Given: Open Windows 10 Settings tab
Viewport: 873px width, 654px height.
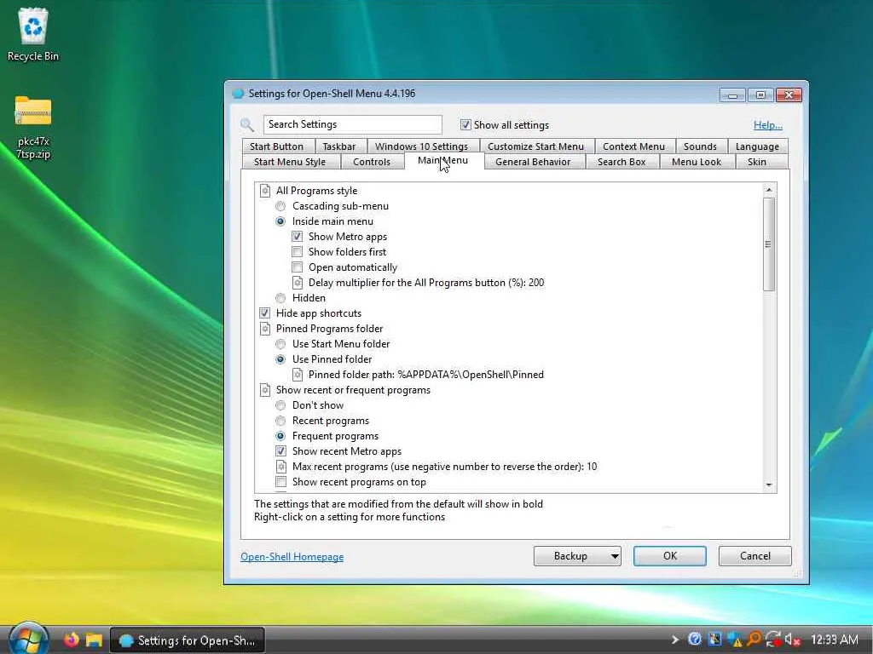Looking at the screenshot, I should coord(421,146).
